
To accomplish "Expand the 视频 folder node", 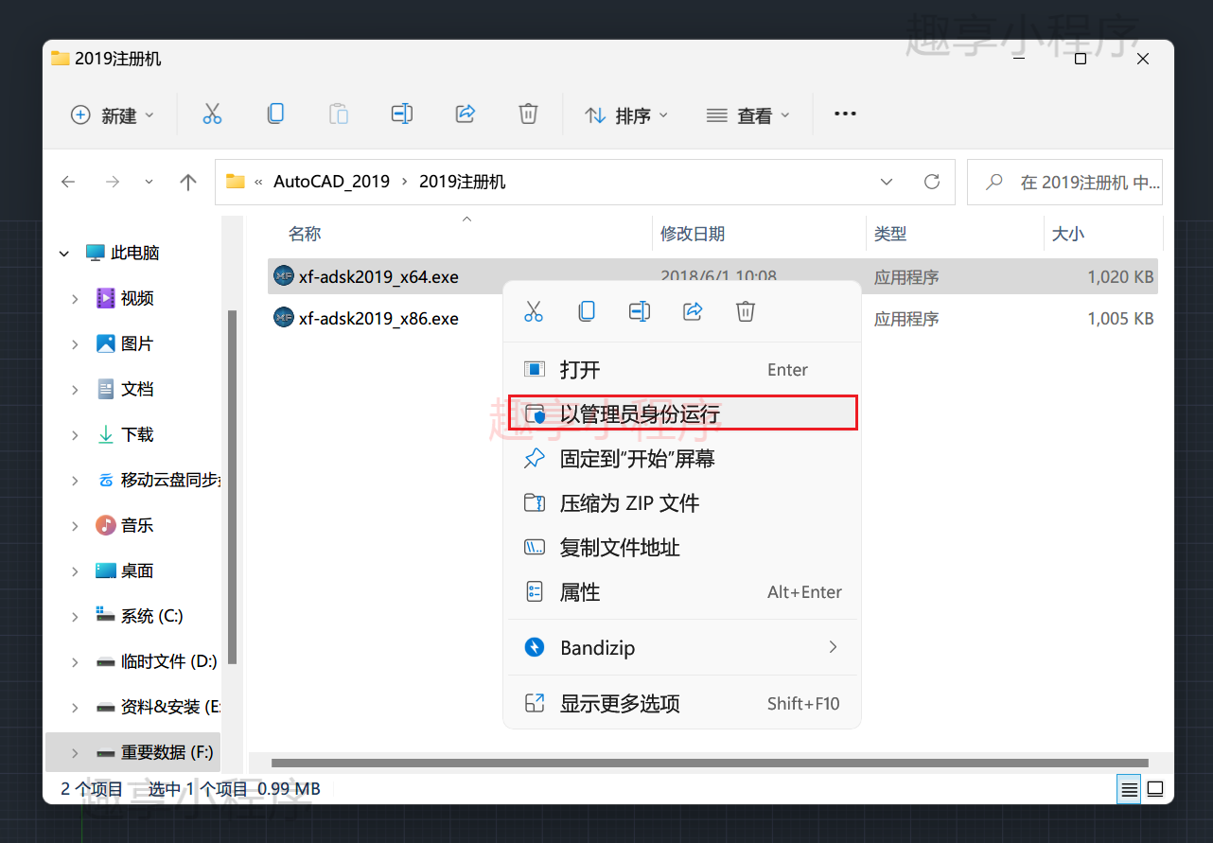I will (75, 299).
